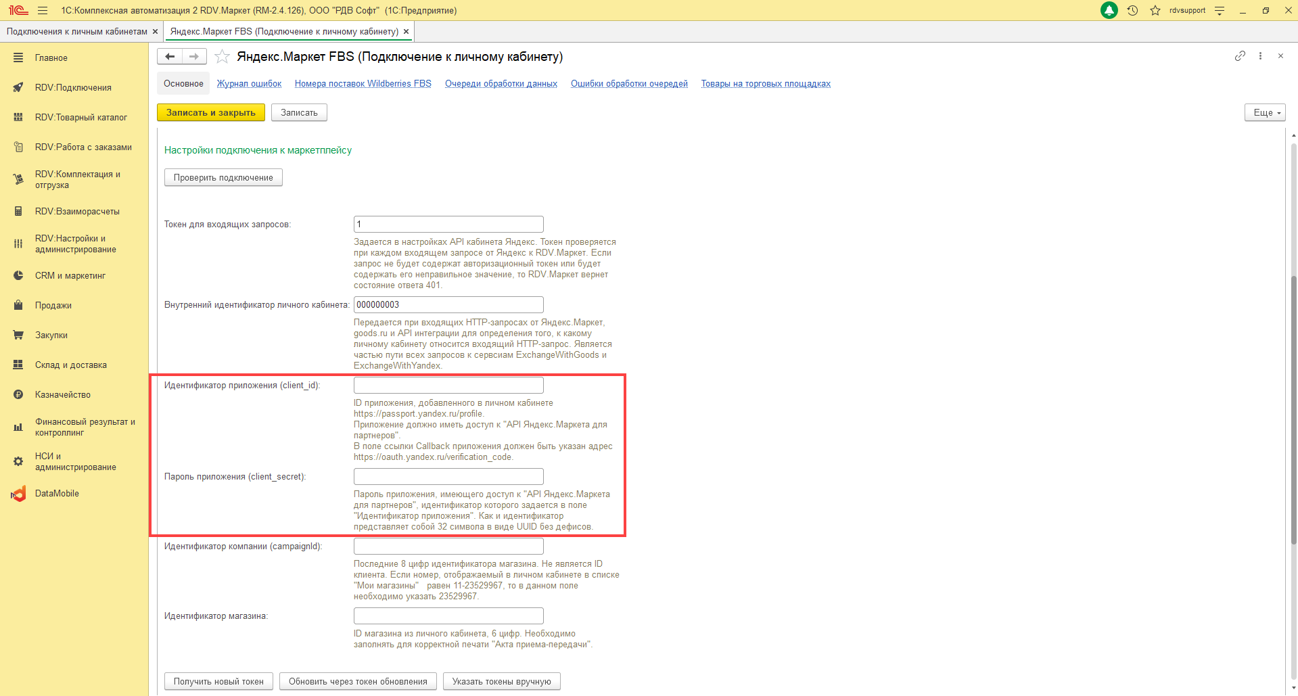
Task: Select Основное navigation tab
Action: (183, 84)
